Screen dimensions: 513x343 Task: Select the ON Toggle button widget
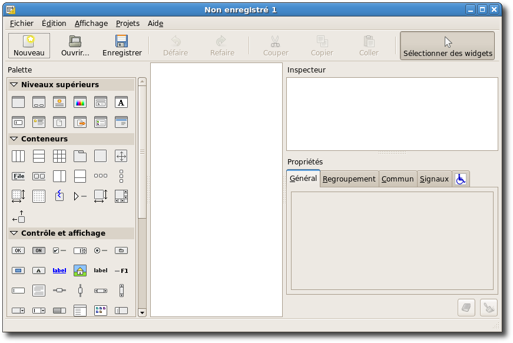(39, 250)
